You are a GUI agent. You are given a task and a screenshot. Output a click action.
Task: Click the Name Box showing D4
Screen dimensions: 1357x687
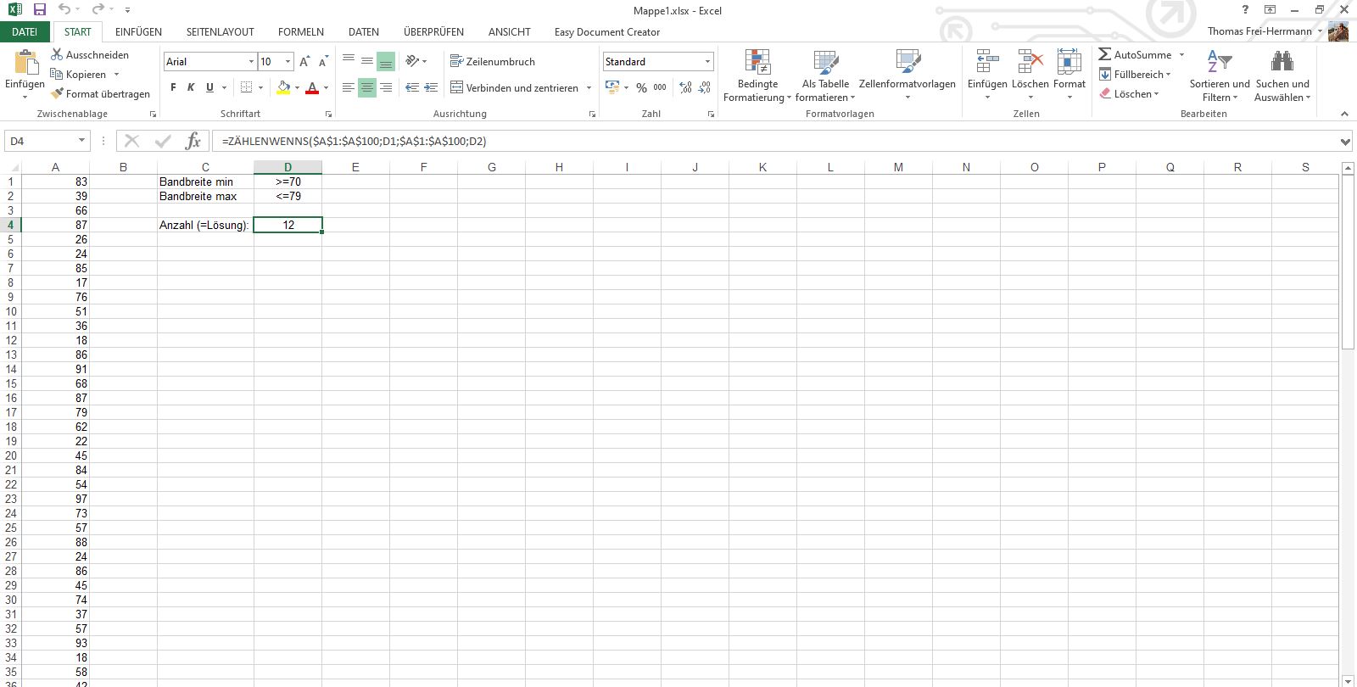point(41,141)
